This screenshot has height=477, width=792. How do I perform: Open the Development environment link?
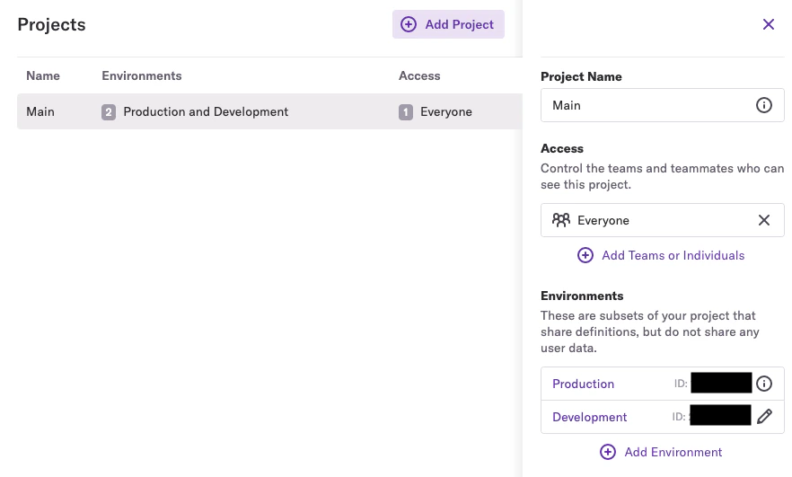589,417
